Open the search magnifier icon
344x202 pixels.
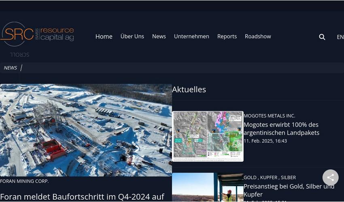322,37
